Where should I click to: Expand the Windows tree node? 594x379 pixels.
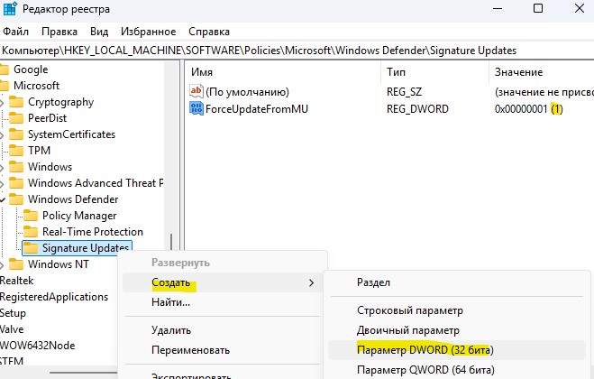tap(2, 167)
